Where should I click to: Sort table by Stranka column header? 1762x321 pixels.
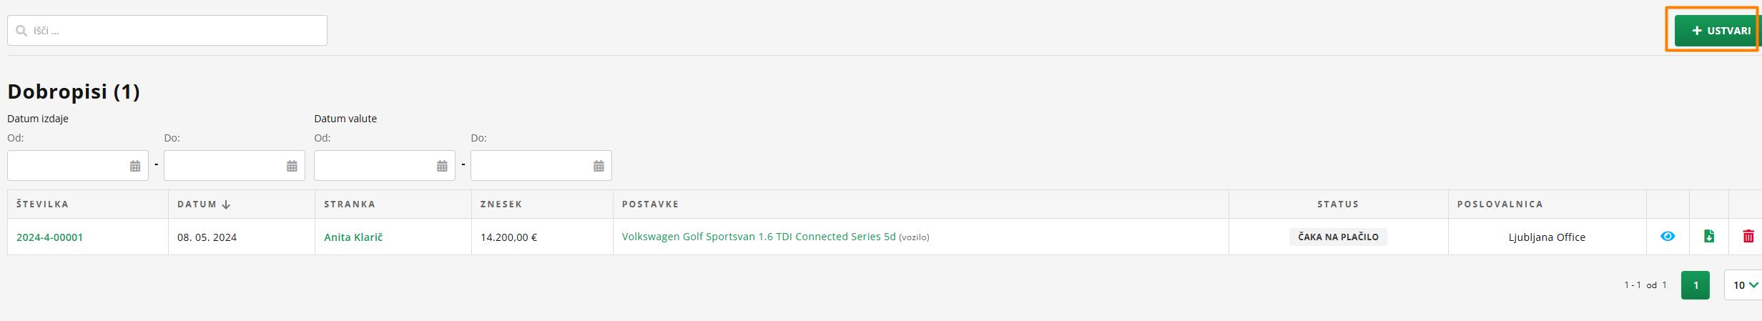tap(350, 204)
